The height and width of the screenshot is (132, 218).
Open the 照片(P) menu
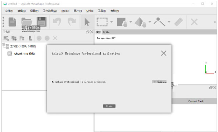pos(78,11)
